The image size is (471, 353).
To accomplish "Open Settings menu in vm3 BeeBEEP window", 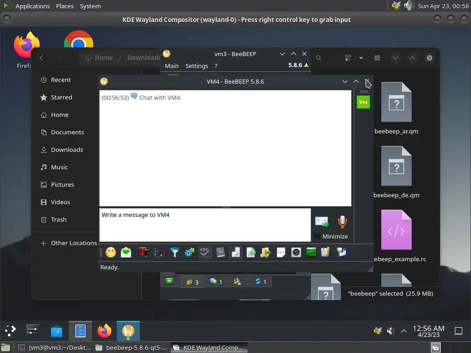I will click(196, 66).
